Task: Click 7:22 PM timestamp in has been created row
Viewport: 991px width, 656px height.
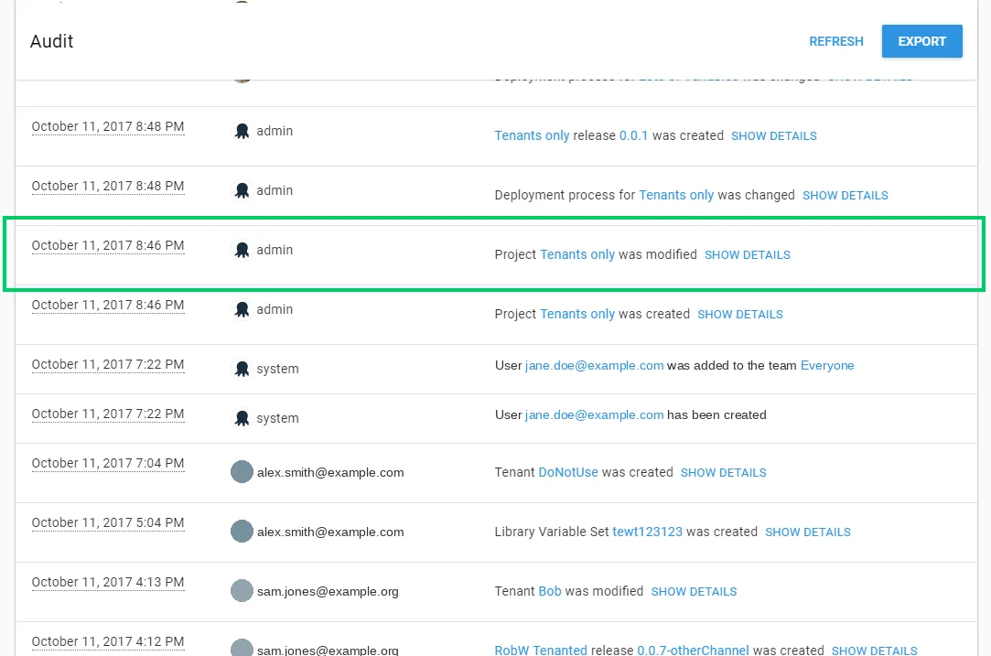Action: point(108,414)
